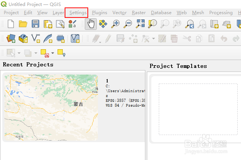Viewport: 241px width, 160px height.
Task: Click the Toggle Editing pencil icon
Action: point(108,38)
